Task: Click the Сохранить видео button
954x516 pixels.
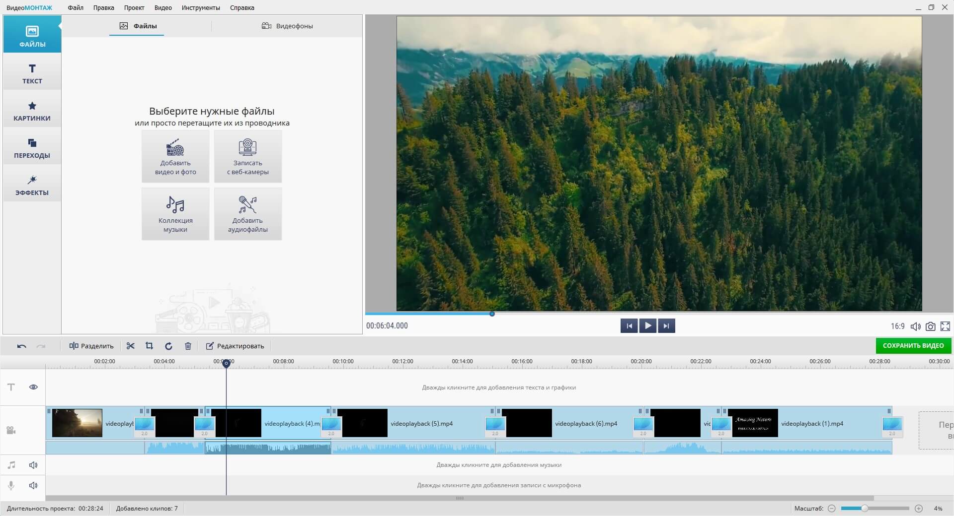Action: tap(913, 345)
